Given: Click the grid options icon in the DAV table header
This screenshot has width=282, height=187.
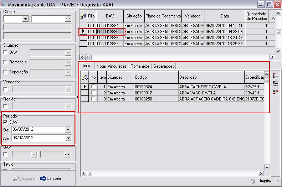Looking at the screenshot, I should tap(83, 16).
